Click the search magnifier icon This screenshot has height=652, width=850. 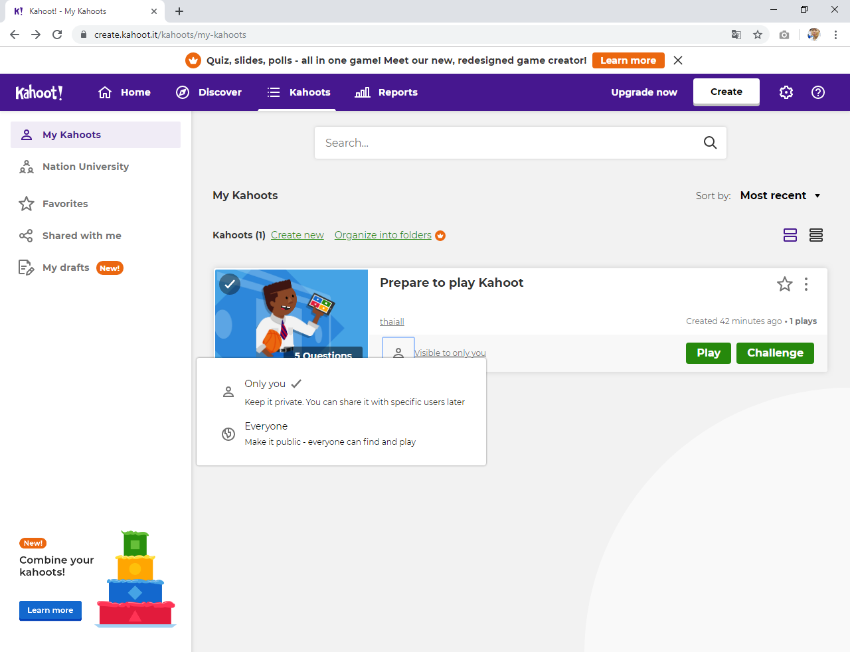pos(710,143)
